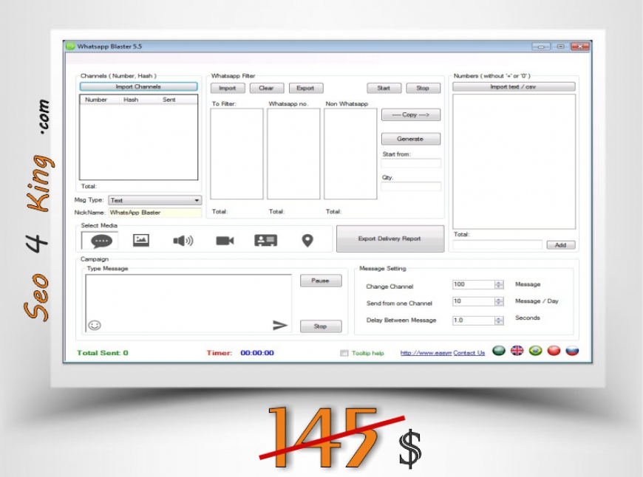The image size is (643, 477).
Task: Pause the campaign
Action: (321, 281)
